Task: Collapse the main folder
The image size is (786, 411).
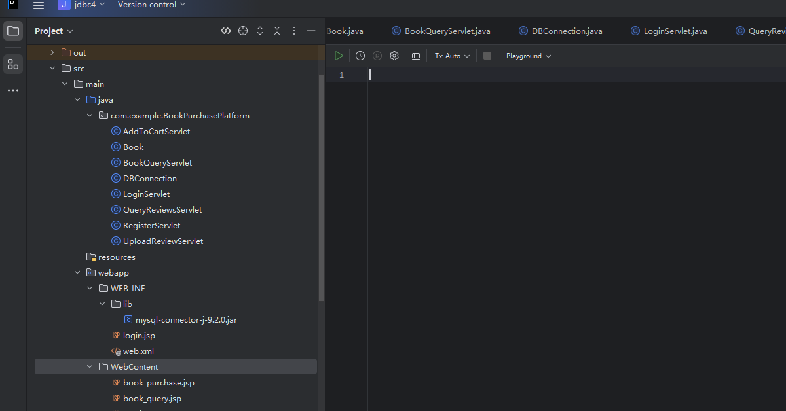Action: [65, 84]
